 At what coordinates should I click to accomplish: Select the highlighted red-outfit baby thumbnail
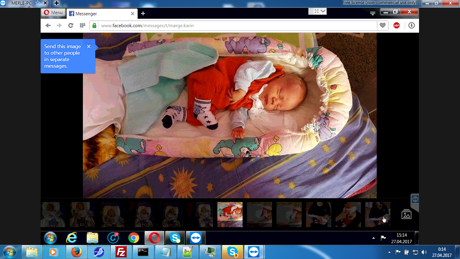pyautogui.click(x=230, y=214)
